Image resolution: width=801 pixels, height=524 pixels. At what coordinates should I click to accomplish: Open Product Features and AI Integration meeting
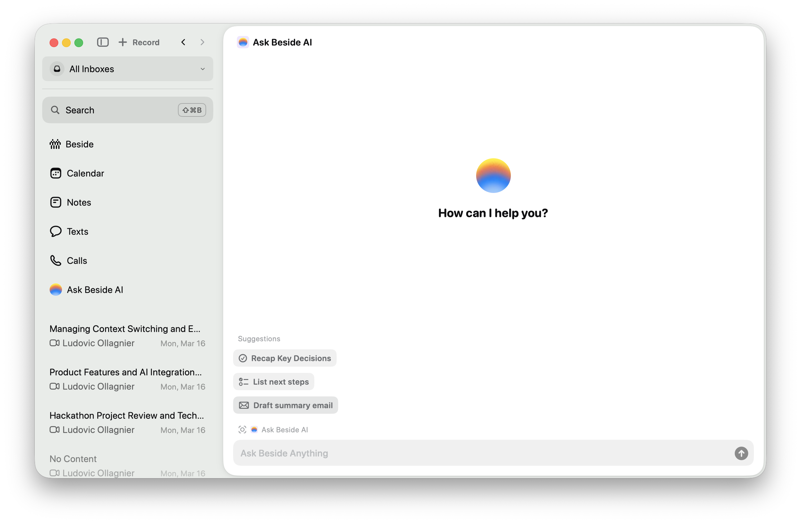[127, 379]
